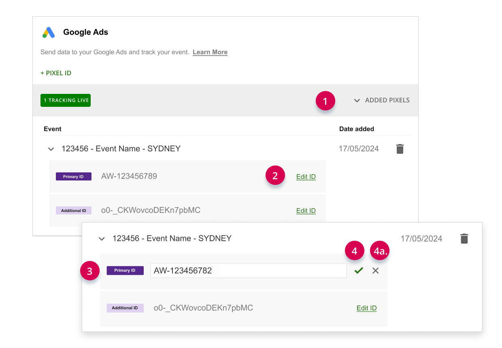Collapse event row in front edit panel

102,239
